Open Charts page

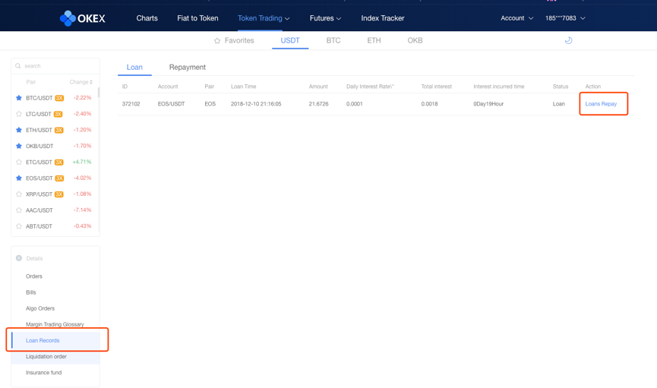click(x=147, y=18)
